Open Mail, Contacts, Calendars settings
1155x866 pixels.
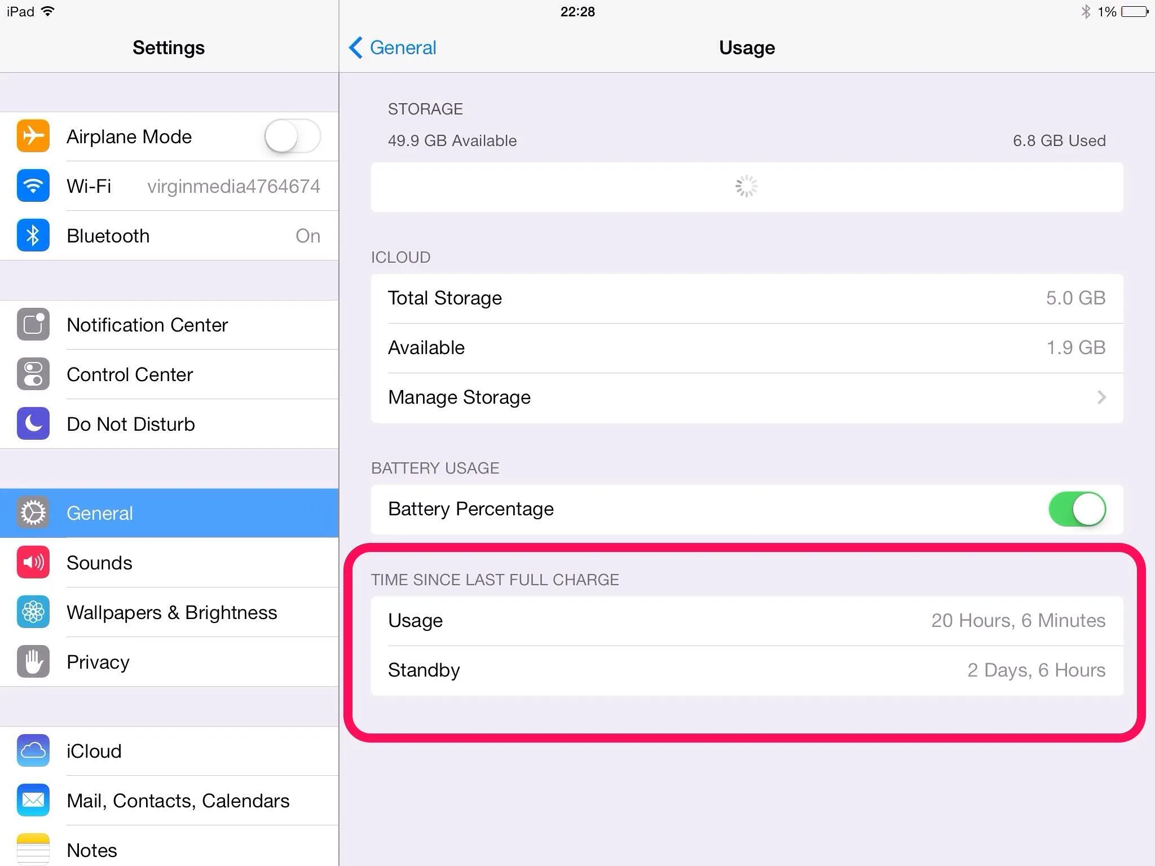coord(178,801)
